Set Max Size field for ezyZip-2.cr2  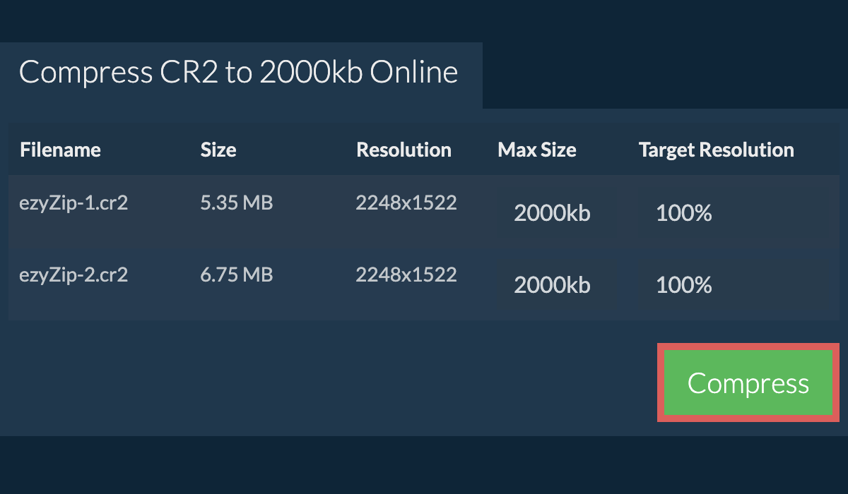point(555,284)
